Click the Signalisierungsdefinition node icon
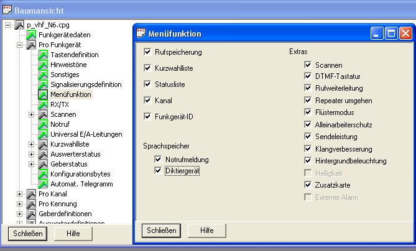 tap(44, 84)
